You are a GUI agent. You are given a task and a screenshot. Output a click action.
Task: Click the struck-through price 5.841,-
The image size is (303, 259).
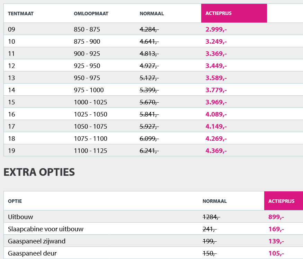pyautogui.click(x=149, y=114)
